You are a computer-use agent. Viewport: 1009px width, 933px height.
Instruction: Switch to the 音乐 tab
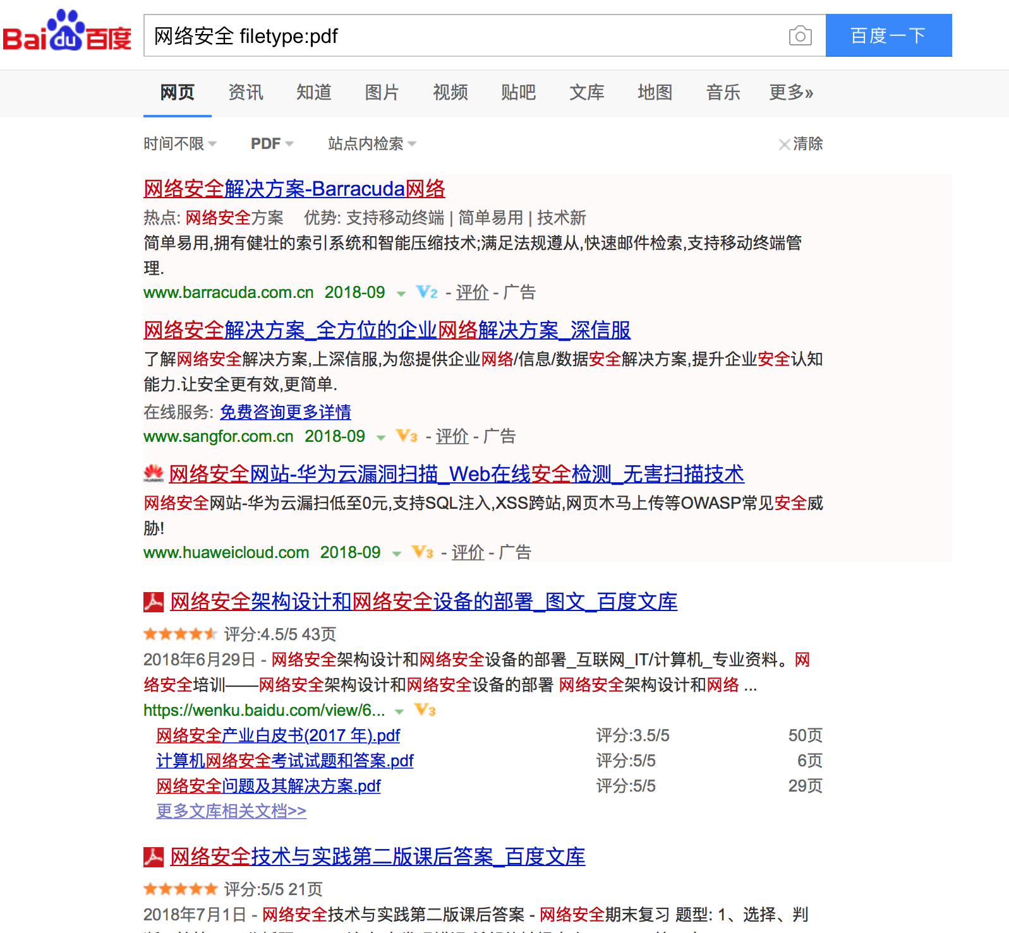pyautogui.click(x=723, y=93)
